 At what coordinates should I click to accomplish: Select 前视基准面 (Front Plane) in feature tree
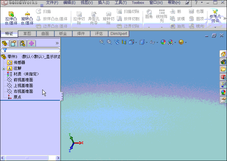pos(23,80)
